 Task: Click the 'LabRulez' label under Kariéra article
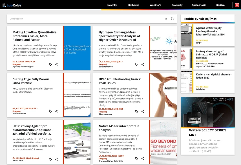click(201, 89)
